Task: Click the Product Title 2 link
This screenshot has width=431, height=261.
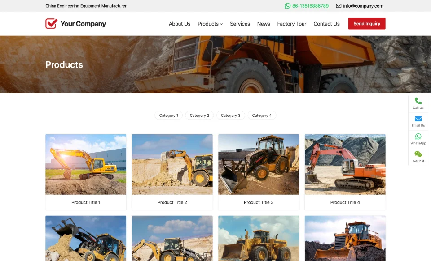Action: point(172,202)
